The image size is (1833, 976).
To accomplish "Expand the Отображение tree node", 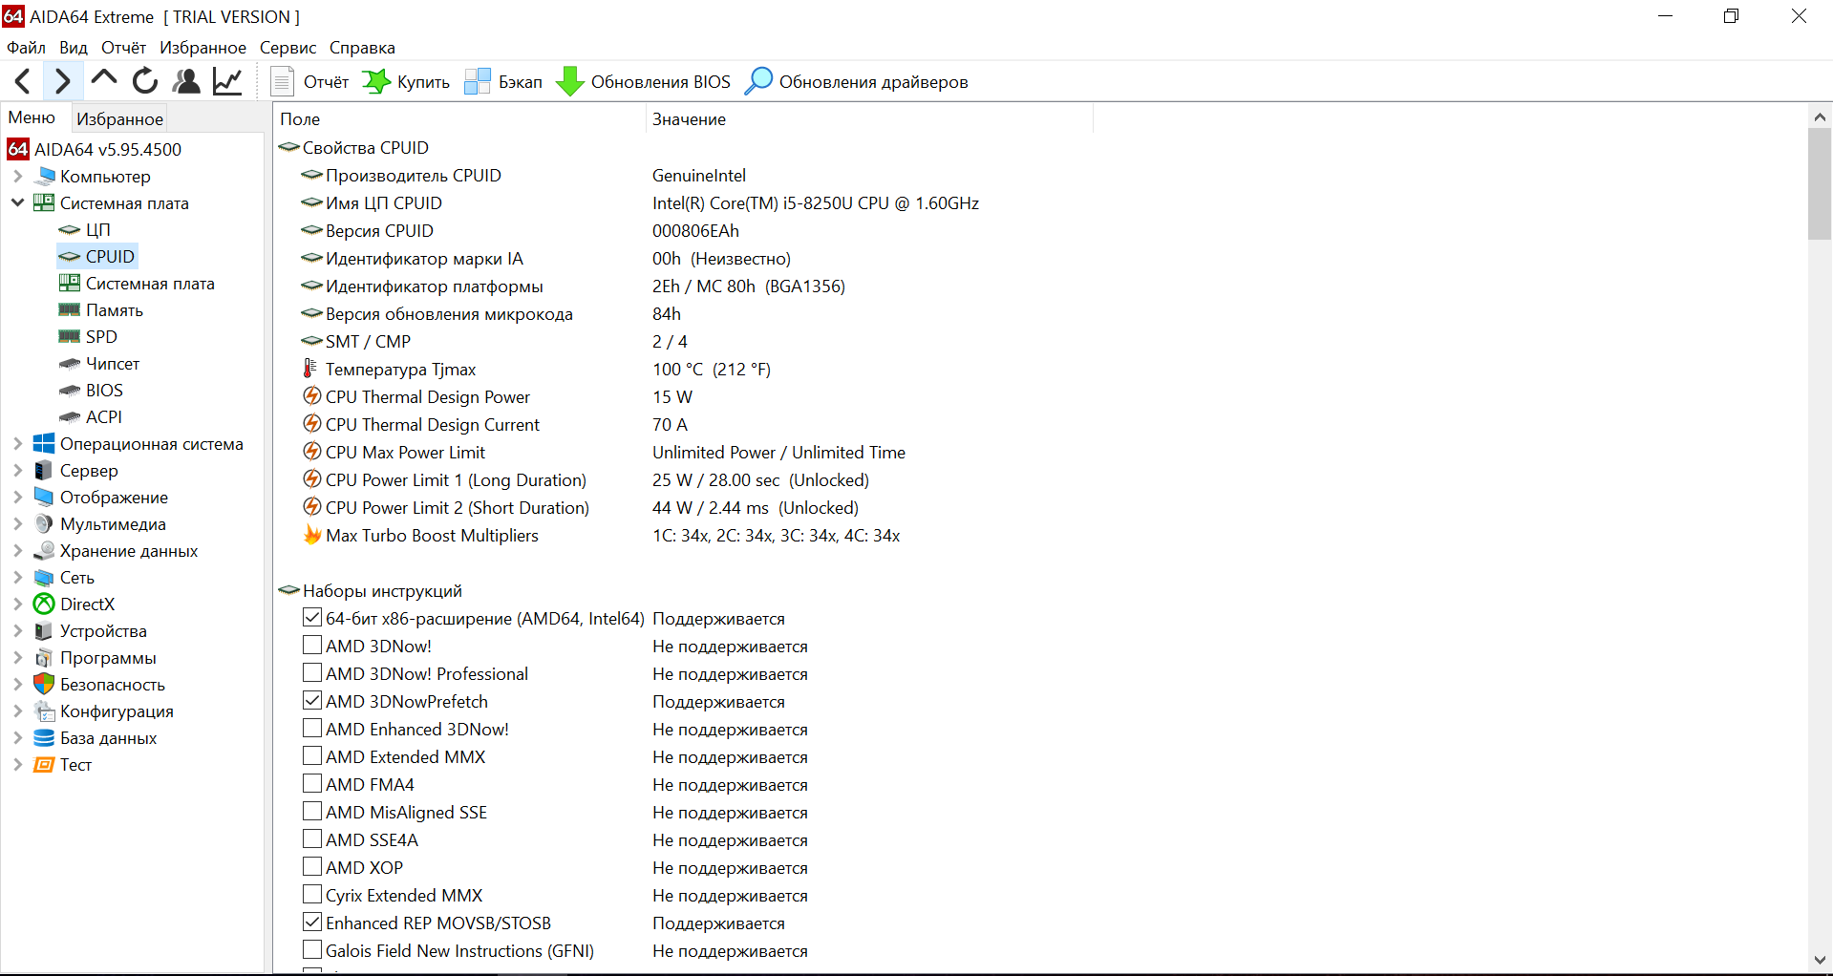I will [x=17, y=498].
